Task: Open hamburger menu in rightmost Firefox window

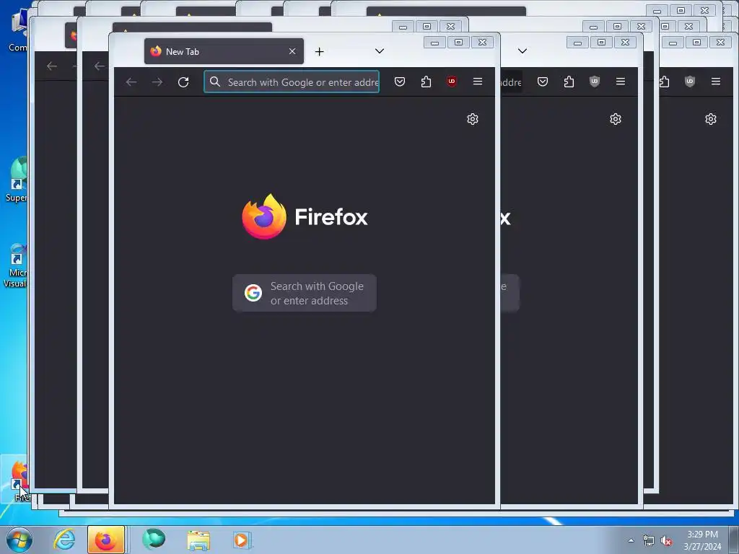Action: point(715,82)
